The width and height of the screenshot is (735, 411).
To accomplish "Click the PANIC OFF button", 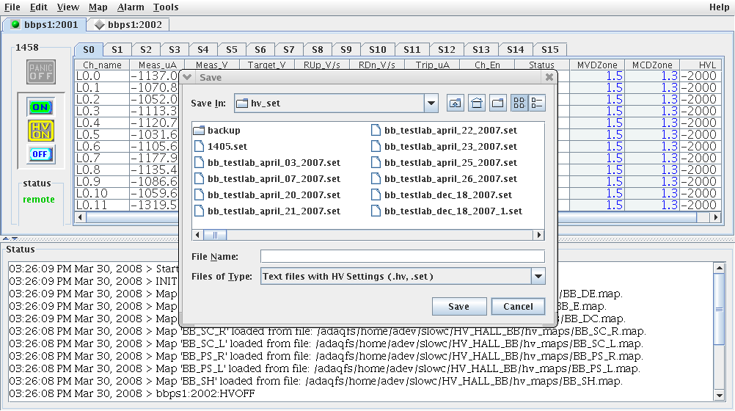I will pyautogui.click(x=41, y=72).
